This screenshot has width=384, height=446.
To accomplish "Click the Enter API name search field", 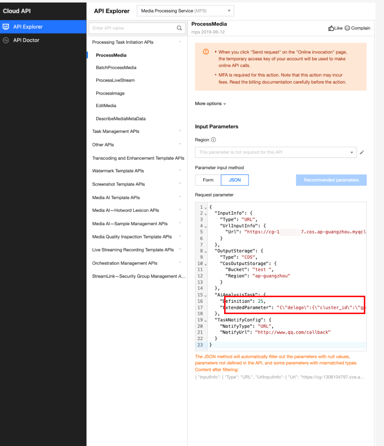I will point(132,28).
